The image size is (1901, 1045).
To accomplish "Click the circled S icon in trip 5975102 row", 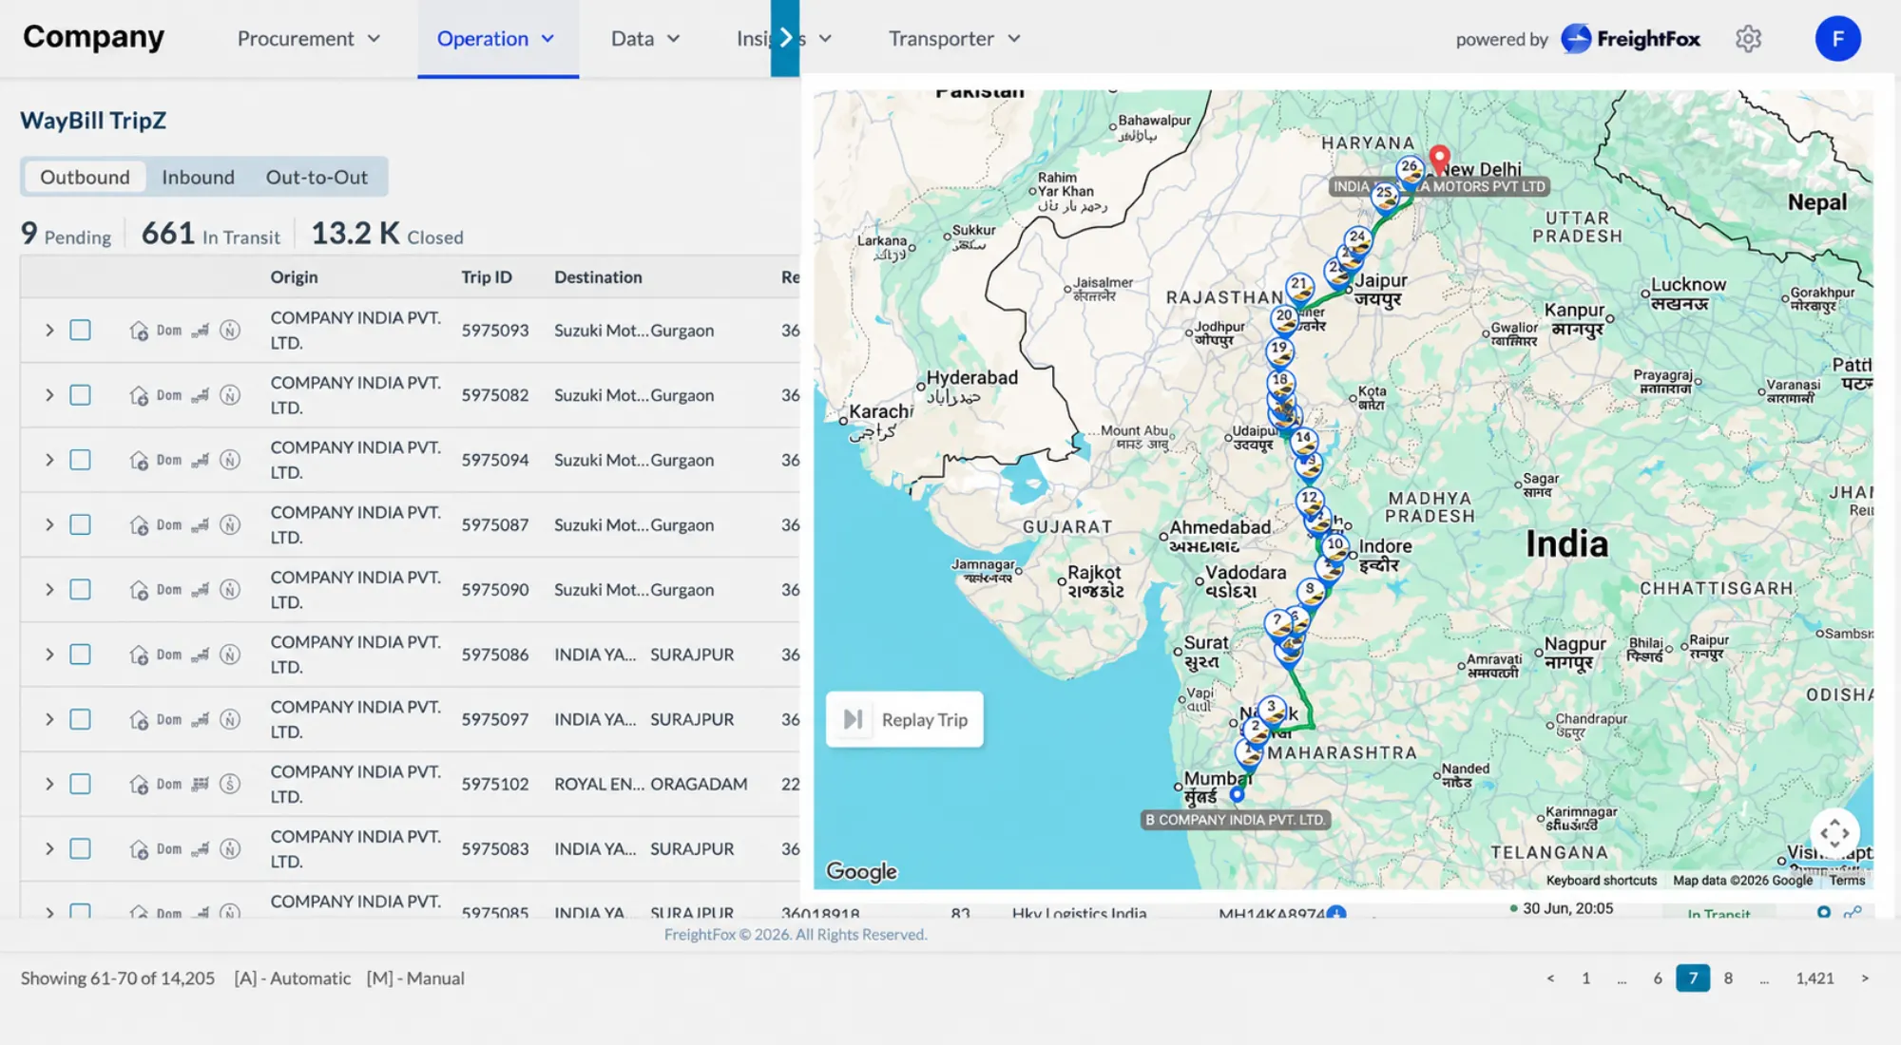I will point(230,785).
